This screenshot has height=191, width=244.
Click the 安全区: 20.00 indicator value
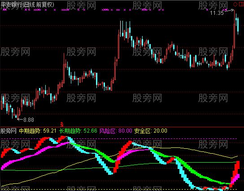(x=151, y=131)
